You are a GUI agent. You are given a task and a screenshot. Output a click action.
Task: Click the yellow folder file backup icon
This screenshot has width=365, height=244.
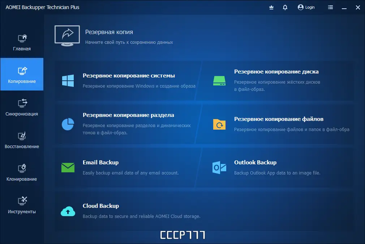219,124
